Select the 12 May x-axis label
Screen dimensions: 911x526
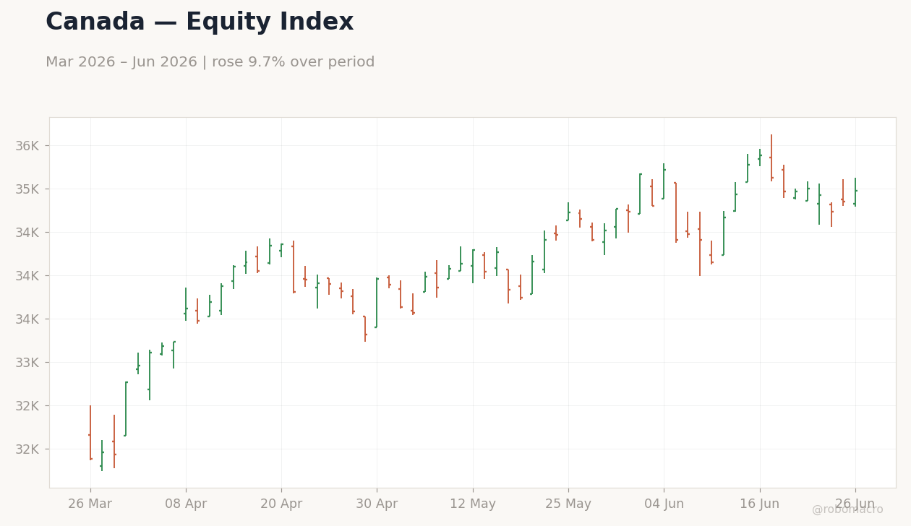click(x=473, y=504)
